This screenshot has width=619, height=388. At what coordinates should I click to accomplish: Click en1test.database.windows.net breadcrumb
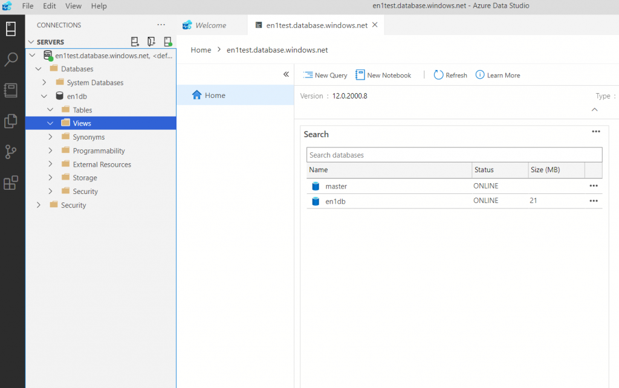click(x=277, y=50)
